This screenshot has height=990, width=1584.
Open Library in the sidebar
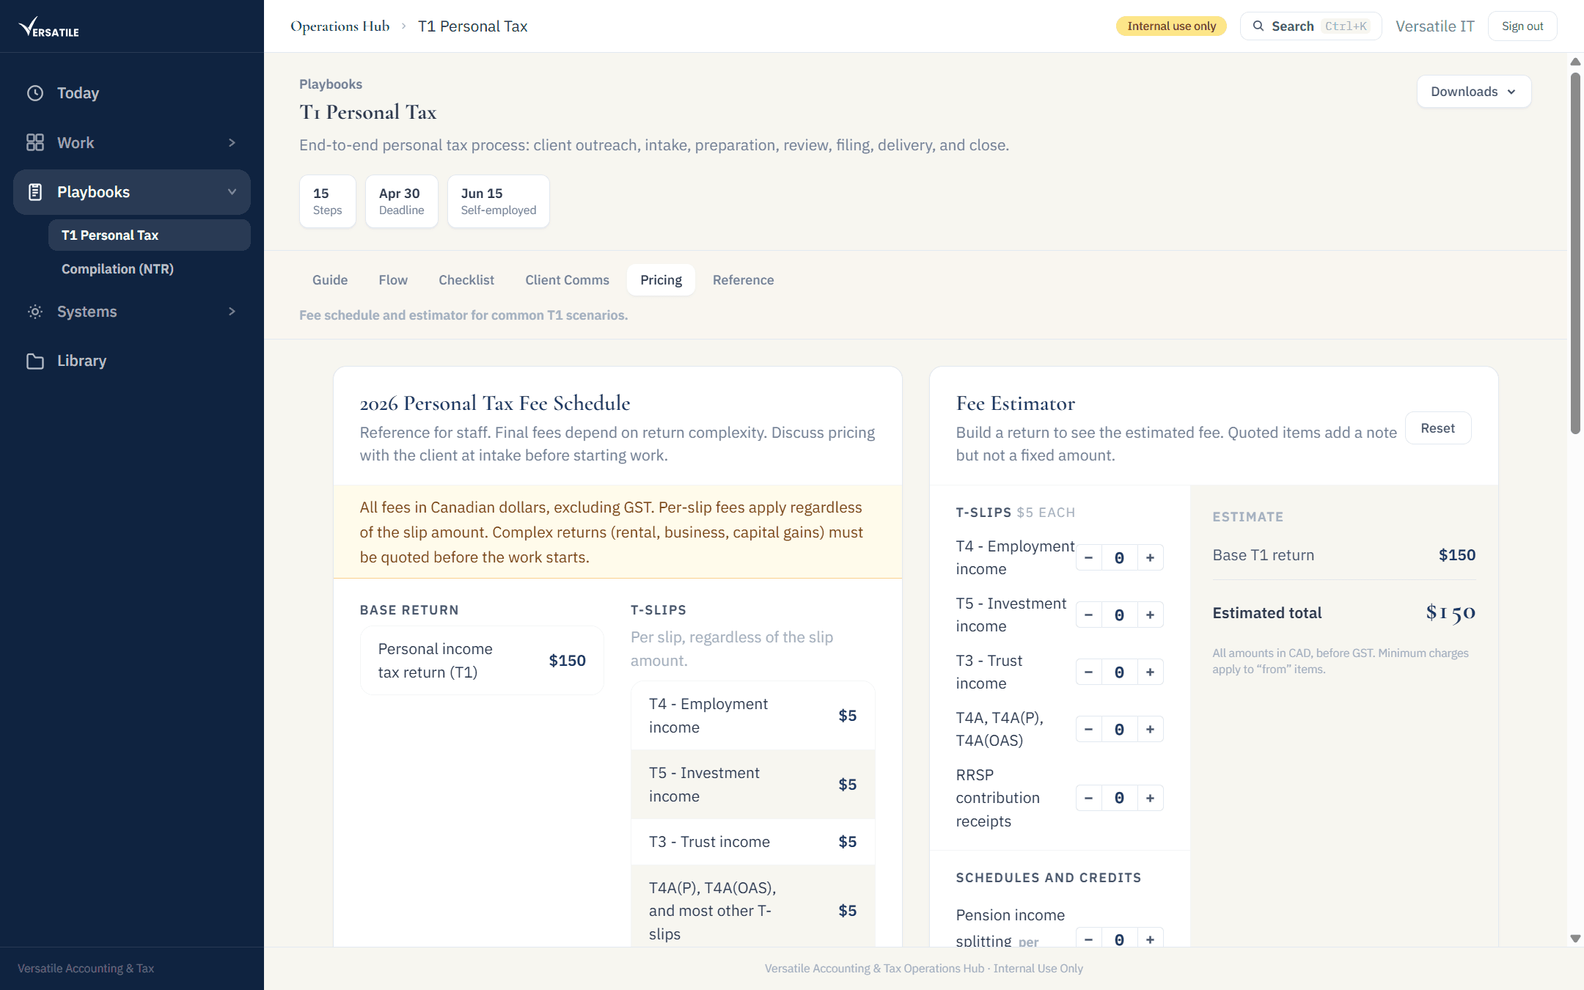coord(132,361)
